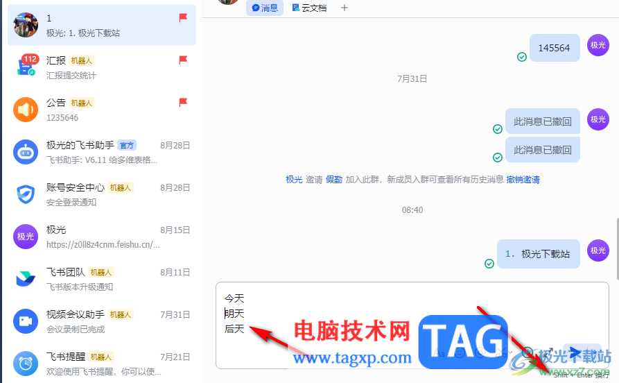Click the 机器人 tag beside 公告

click(x=82, y=103)
